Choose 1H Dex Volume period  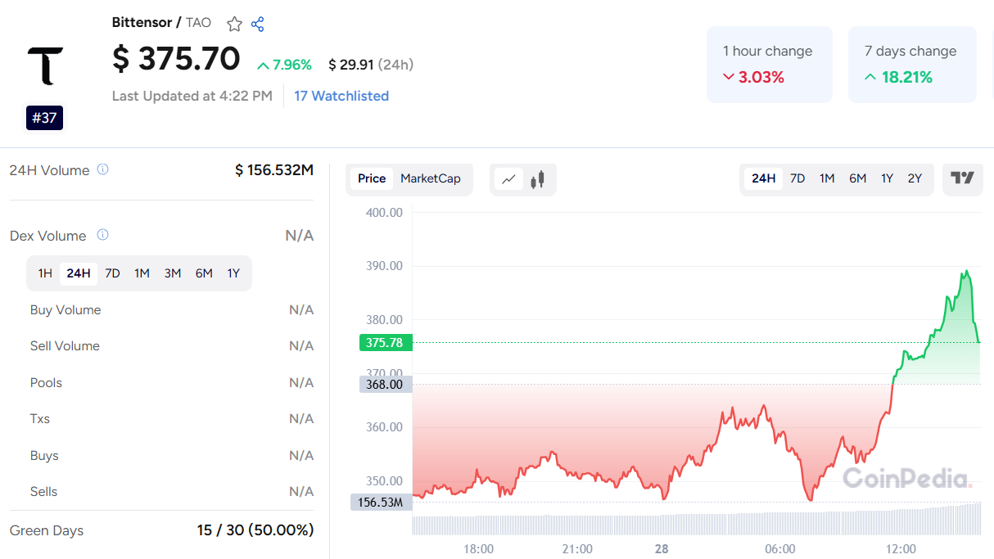point(45,273)
